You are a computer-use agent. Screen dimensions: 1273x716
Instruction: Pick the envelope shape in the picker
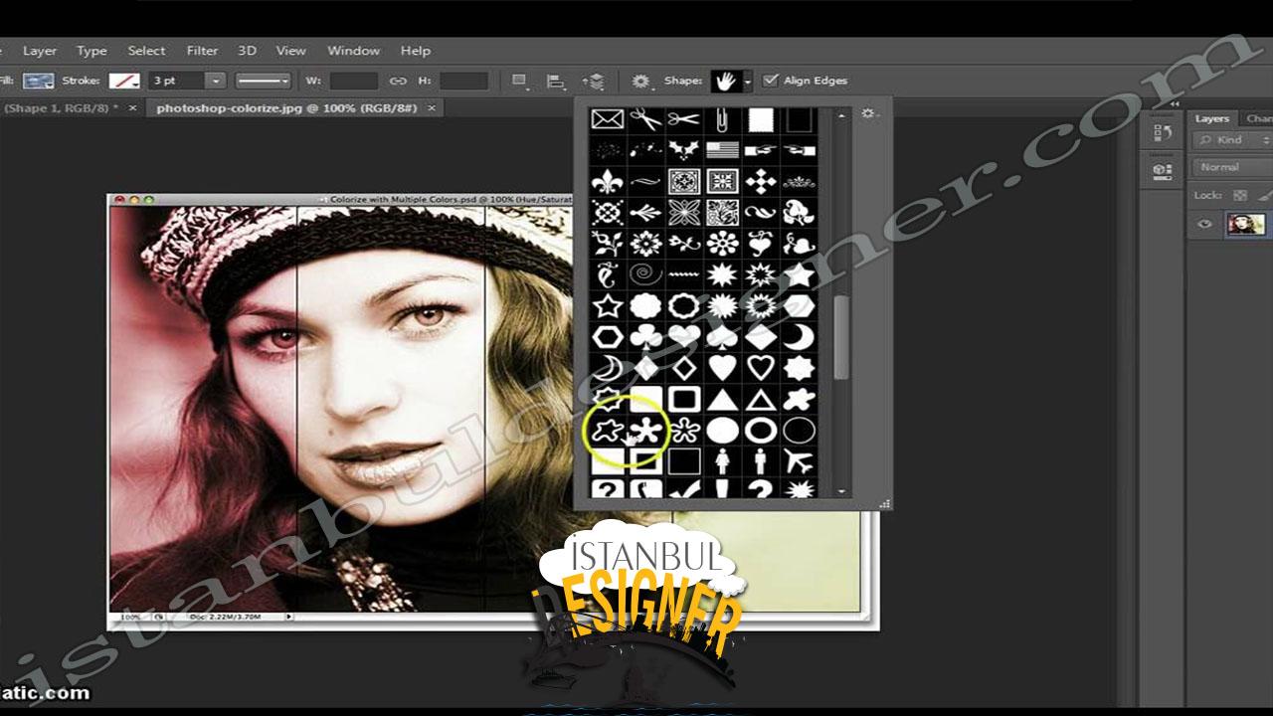tap(608, 119)
